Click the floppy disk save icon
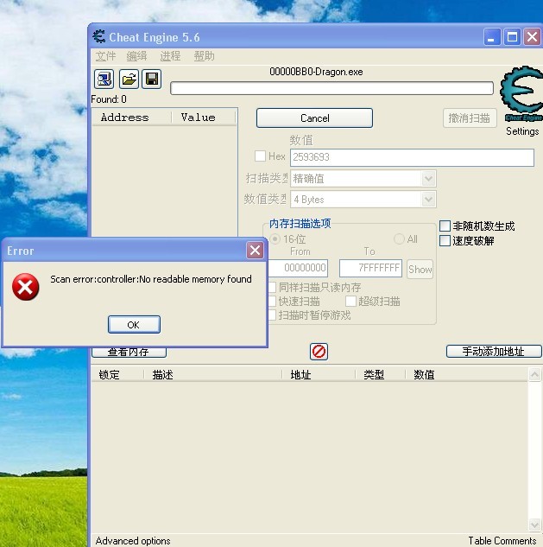The height and width of the screenshot is (547, 543). click(152, 80)
